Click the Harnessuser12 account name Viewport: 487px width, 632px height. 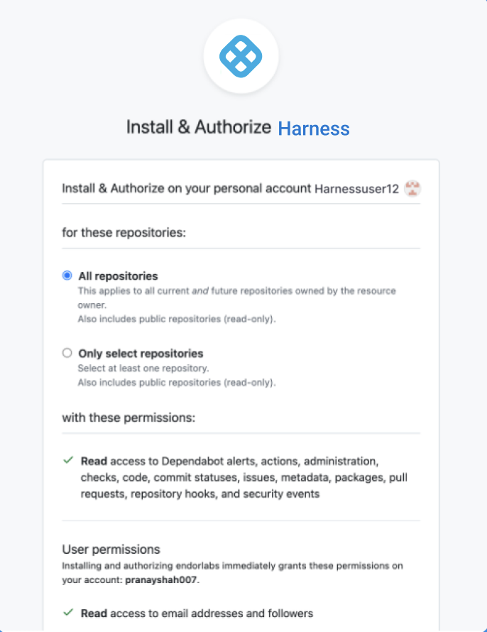pyautogui.click(x=356, y=189)
